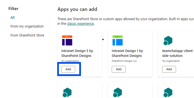Image resolution: width=194 pixels, height=98 pixels.
Task: Click the Intranet Design 1 blue layout icon
Action: pos(117,40)
